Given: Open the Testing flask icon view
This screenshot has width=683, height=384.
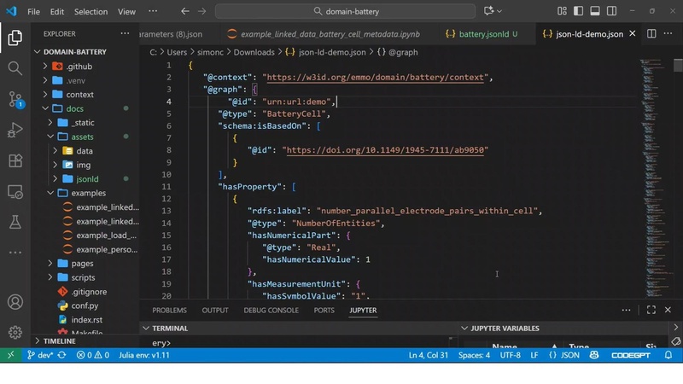Looking at the screenshot, I should coord(15,222).
